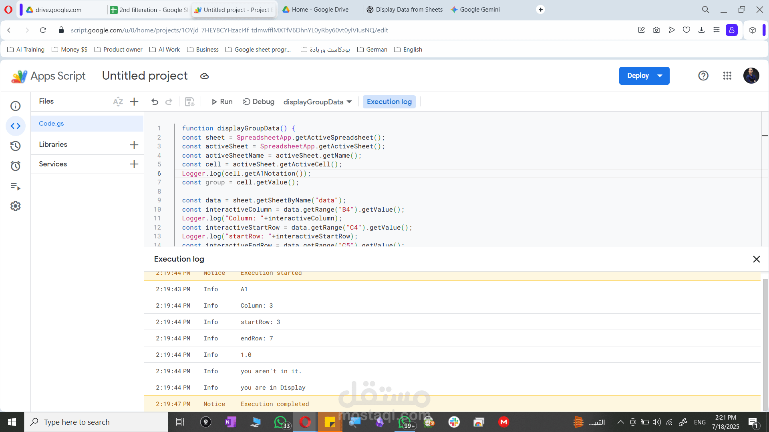Click log entry 'Execution completed'
The height and width of the screenshot is (432, 769).
(x=275, y=404)
